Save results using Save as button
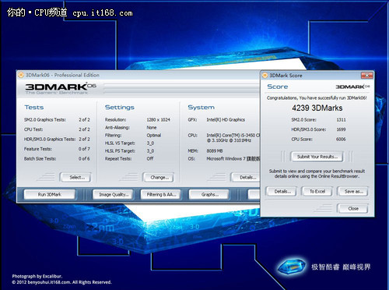389x290 pixels. coord(352,192)
